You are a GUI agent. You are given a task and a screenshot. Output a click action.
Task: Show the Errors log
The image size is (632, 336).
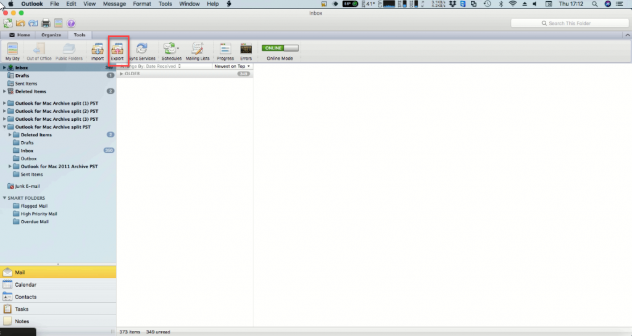point(246,52)
